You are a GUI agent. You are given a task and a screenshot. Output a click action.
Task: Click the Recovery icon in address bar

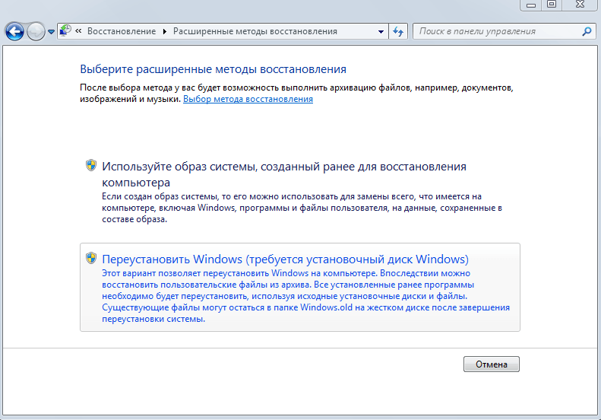point(65,30)
